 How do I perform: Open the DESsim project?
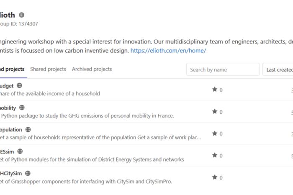point(6,151)
